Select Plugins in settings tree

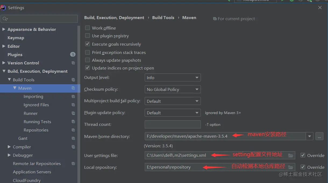click(x=15, y=54)
